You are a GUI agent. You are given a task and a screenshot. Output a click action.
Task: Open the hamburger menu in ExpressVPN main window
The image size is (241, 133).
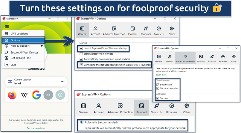tap(7, 27)
